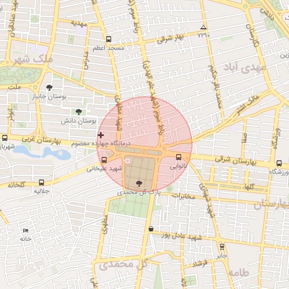Click the مهدی آباد neighborhood label
The width and height of the screenshot is (289, 289).
tap(244, 68)
